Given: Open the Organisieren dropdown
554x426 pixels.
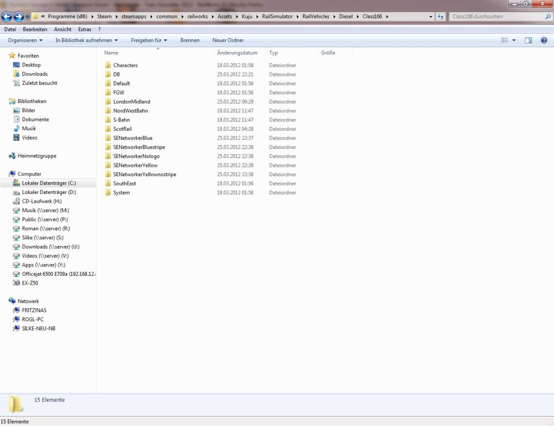Looking at the screenshot, I should coord(25,40).
